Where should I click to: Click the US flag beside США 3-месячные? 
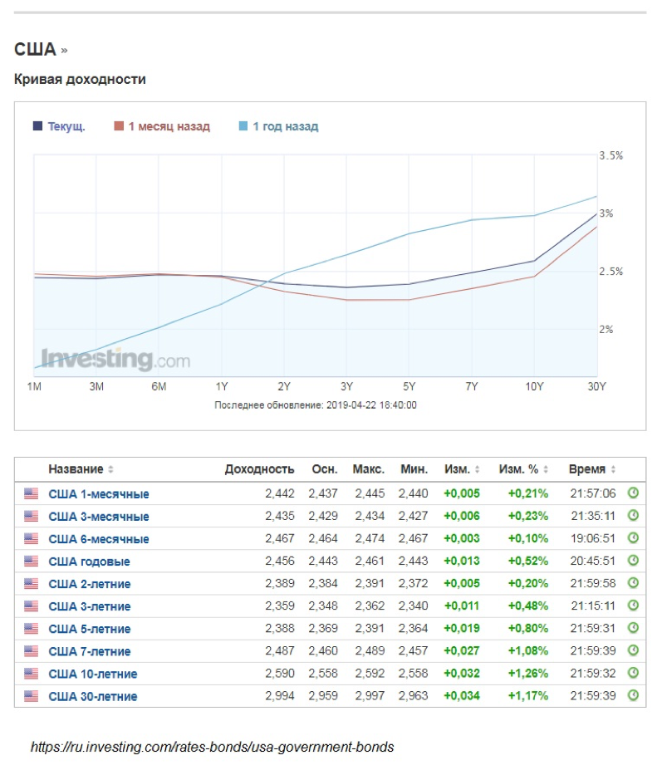(x=32, y=517)
